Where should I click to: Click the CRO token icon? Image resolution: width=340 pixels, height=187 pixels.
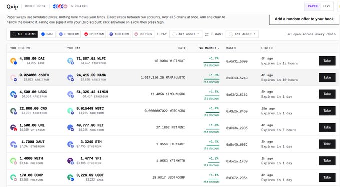coord(13,111)
